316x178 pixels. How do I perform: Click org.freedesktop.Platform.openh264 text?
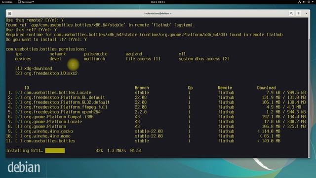click(x=62, y=112)
